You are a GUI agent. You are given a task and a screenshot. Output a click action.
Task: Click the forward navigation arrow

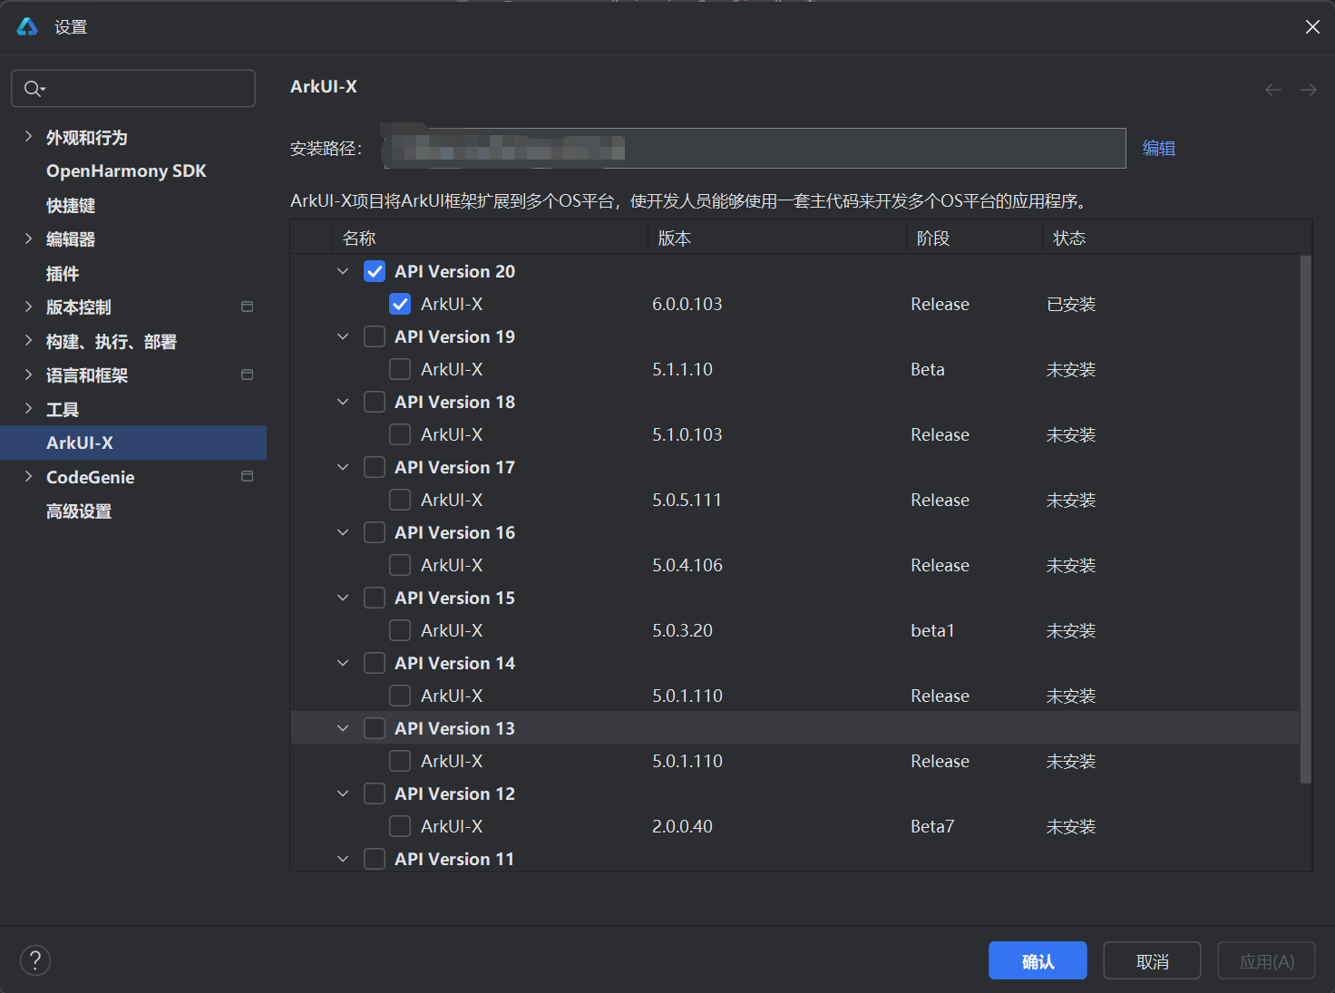pos(1307,89)
